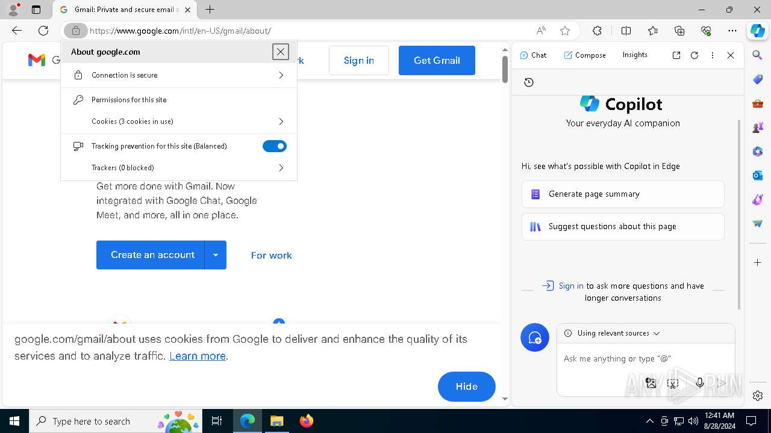
Task: Open the Windows Start menu
Action: click(x=14, y=421)
